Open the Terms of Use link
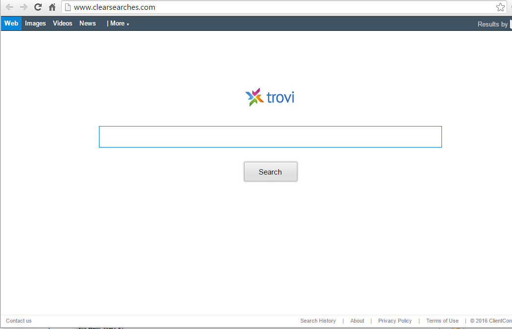This screenshot has height=329, width=512. click(x=442, y=321)
